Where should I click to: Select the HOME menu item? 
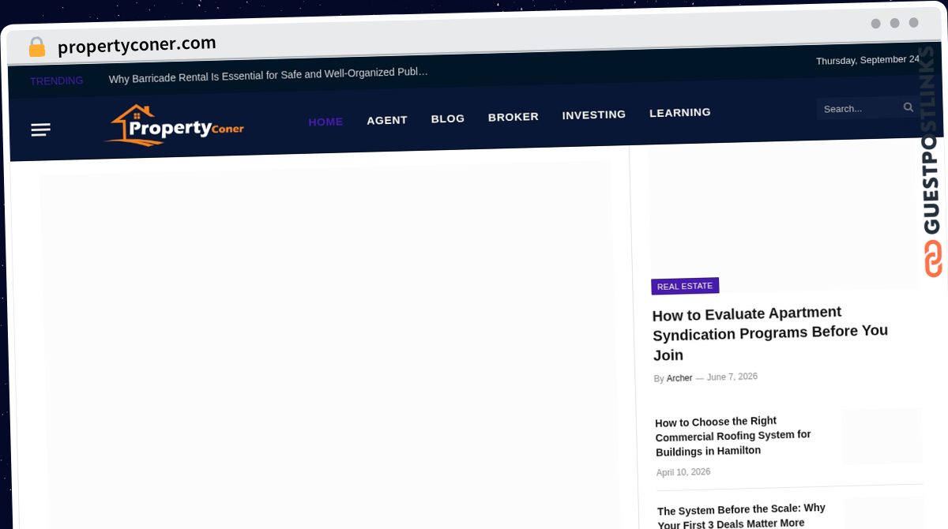pos(325,122)
